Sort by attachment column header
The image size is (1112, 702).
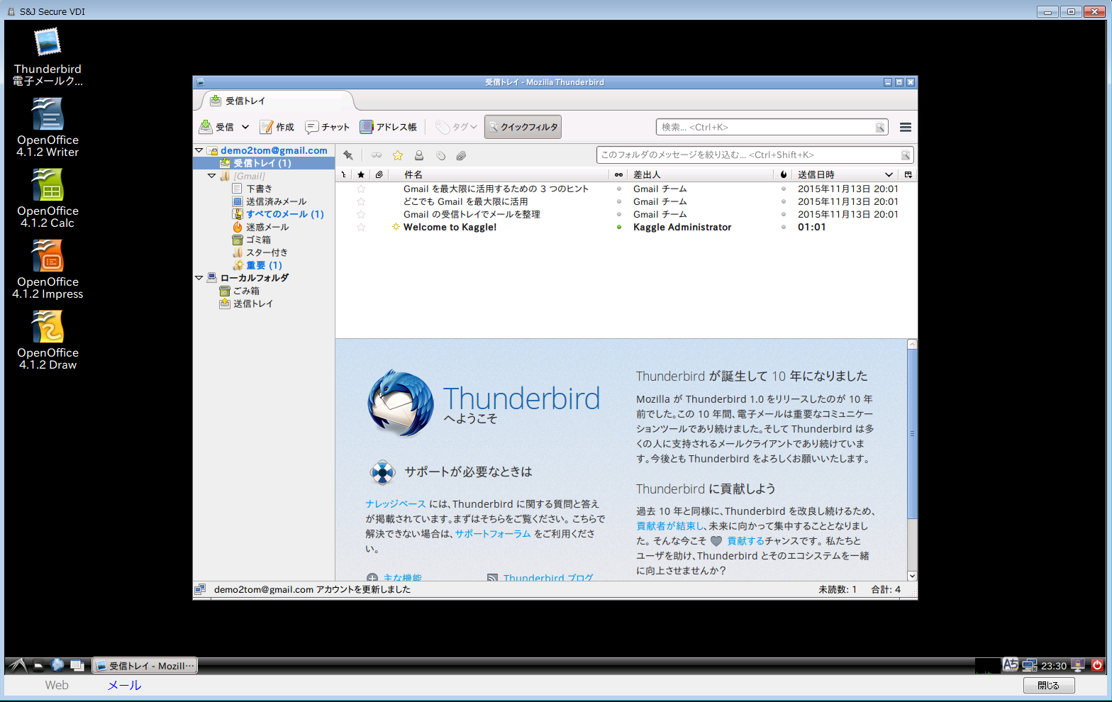(379, 174)
